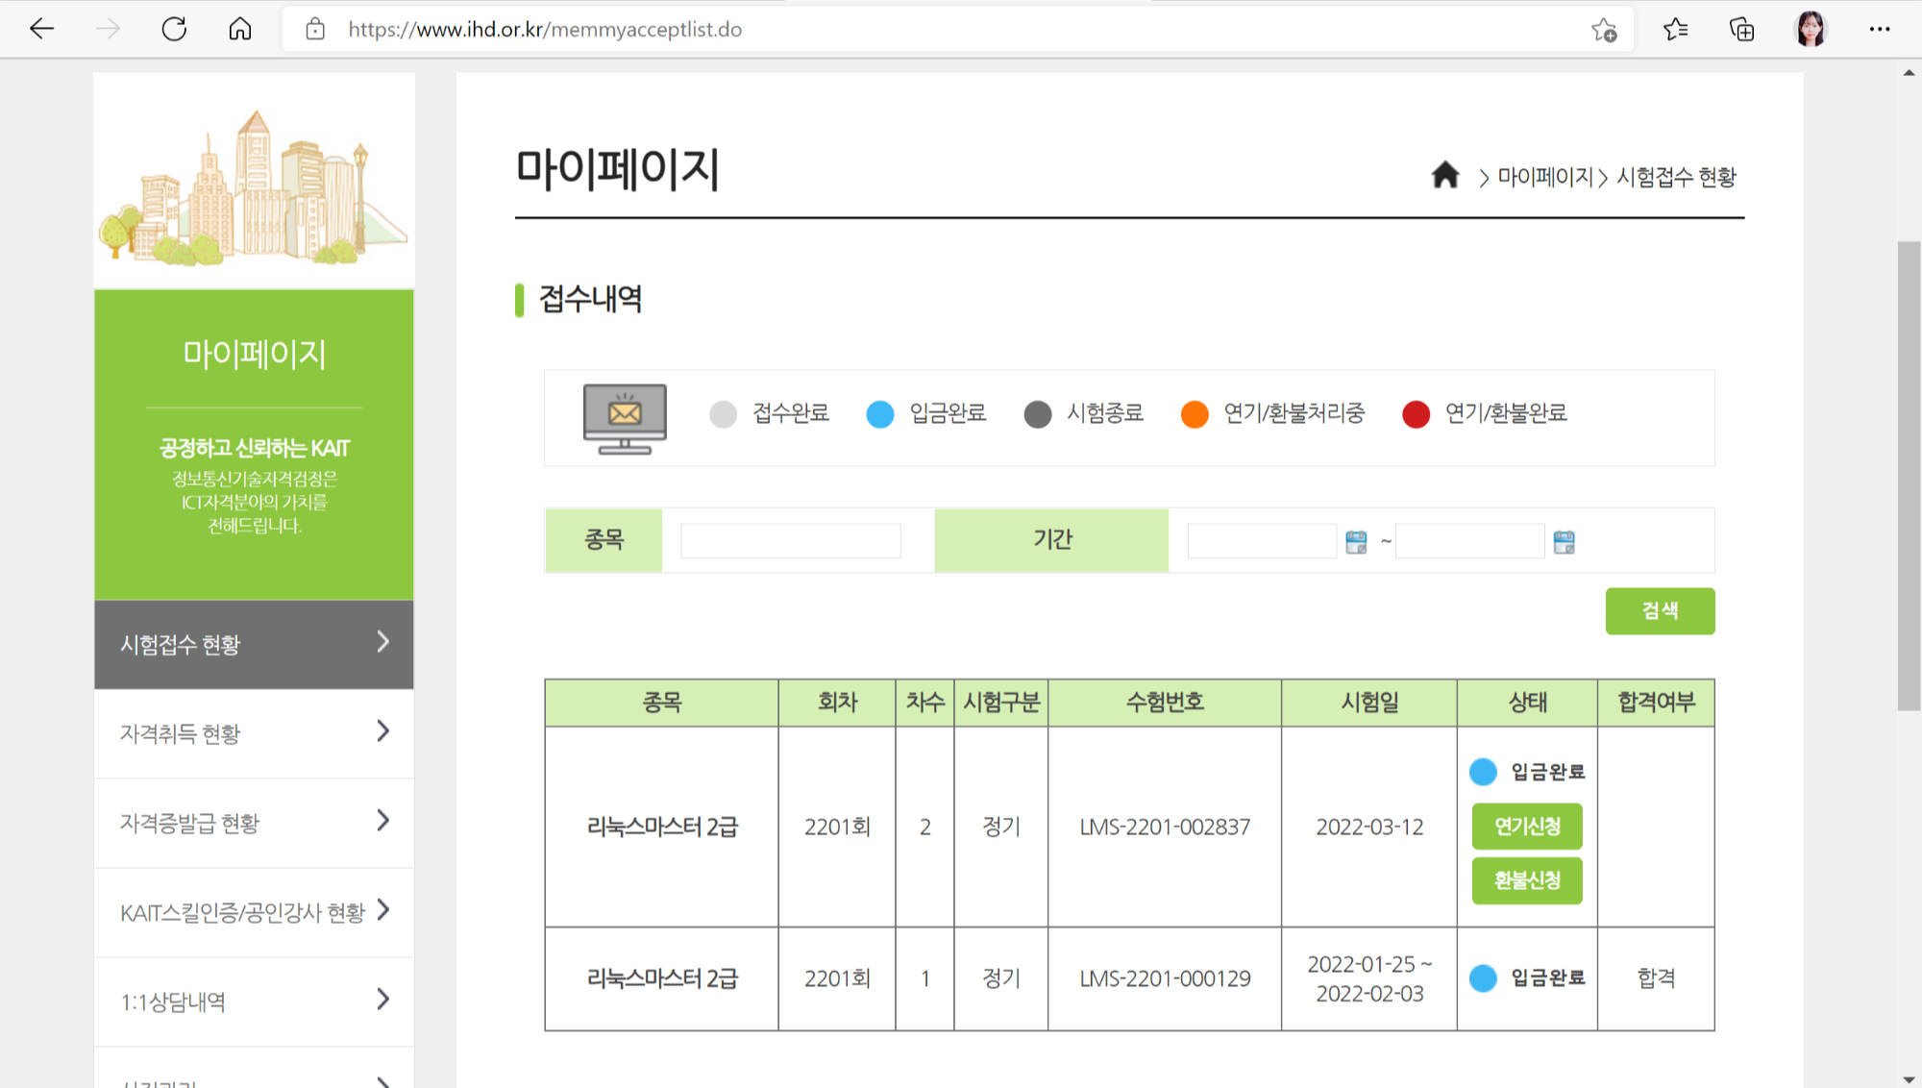Open browser settings and more menu
The width and height of the screenshot is (1922, 1088).
click(1879, 30)
